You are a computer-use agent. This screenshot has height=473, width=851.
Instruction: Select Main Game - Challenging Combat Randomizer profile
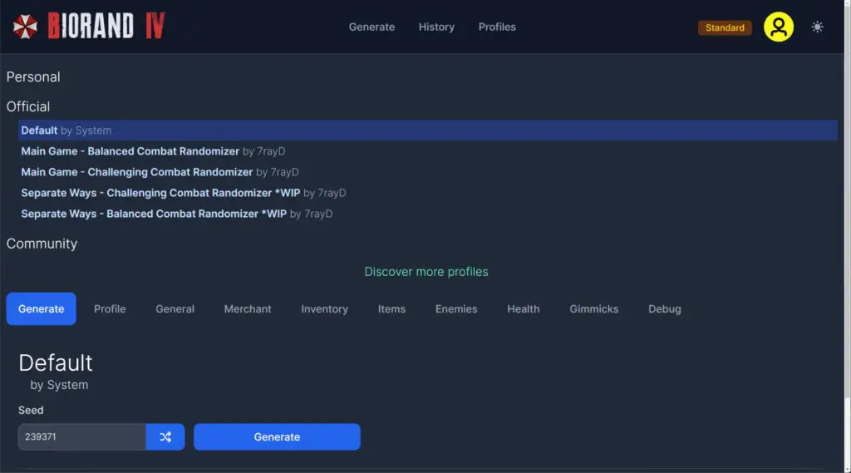[x=428, y=172]
